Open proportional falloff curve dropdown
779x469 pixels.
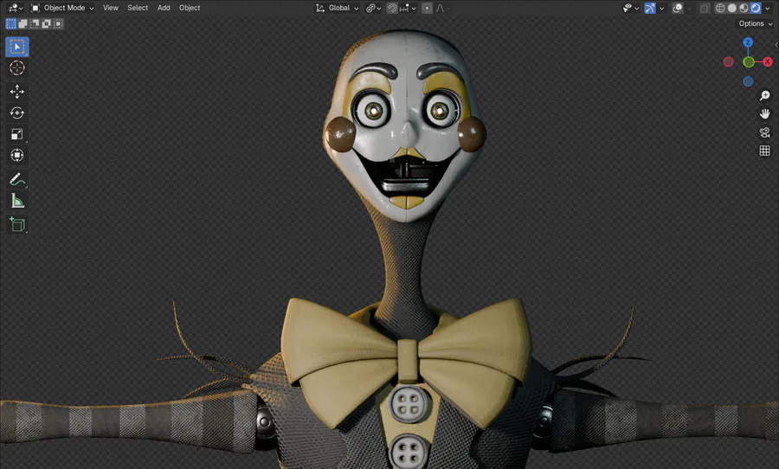pos(441,8)
